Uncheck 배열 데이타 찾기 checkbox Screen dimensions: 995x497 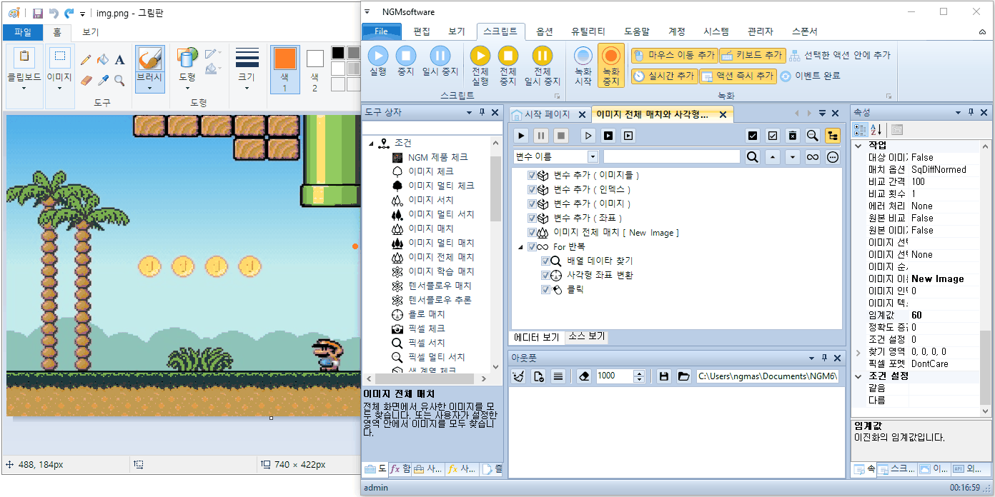coord(546,261)
